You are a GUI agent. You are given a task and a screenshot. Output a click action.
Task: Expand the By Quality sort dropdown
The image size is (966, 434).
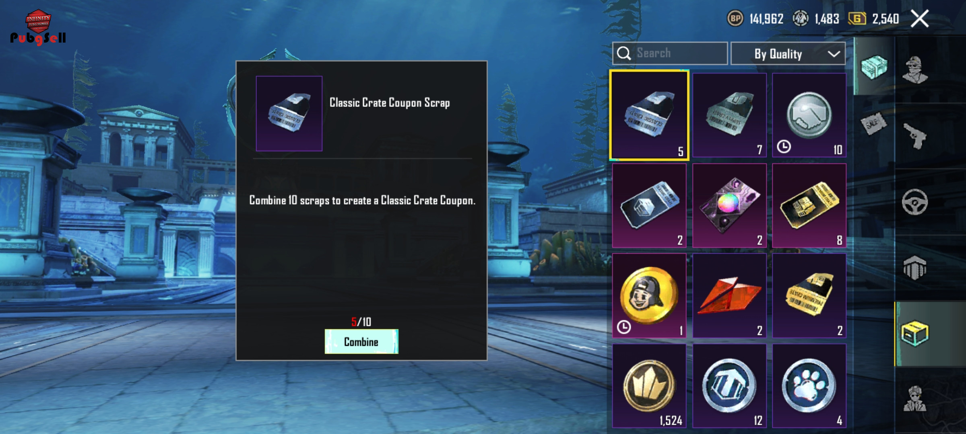788,53
